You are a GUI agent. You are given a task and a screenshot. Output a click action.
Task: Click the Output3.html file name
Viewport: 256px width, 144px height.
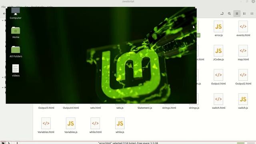[46, 108]
